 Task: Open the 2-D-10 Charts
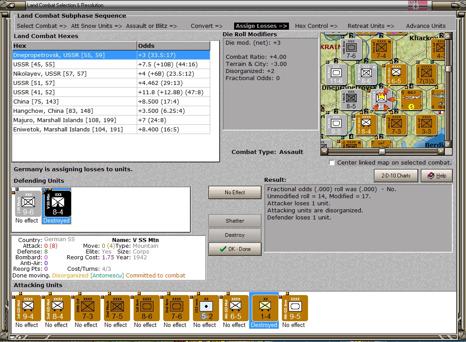coord(396,176)
